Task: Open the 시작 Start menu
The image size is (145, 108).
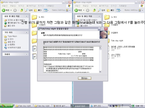Action: tap(7, 106)
